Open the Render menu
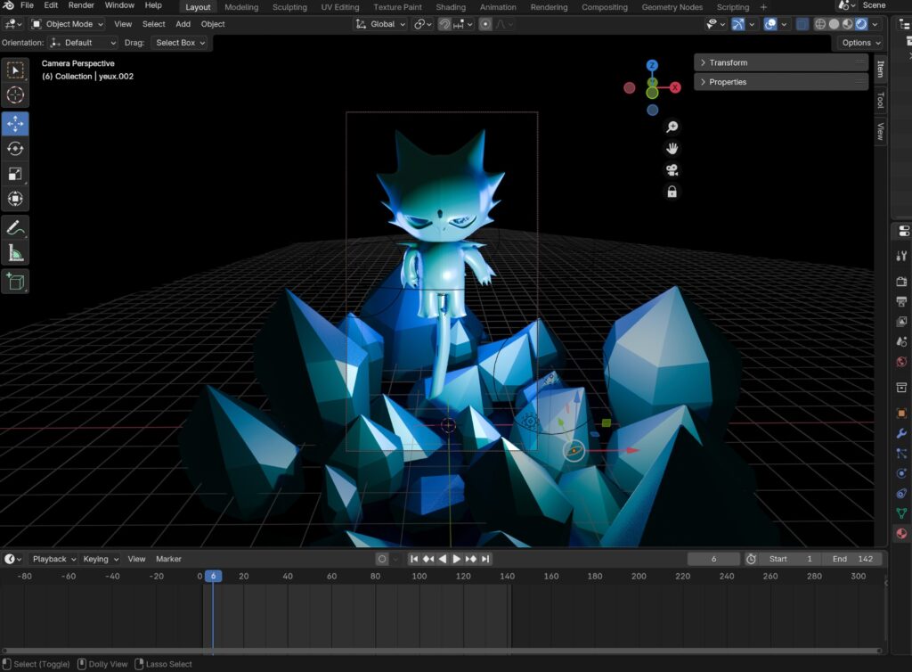Image resolution: width=912 pixels, height=672 pixels. (x=81, y=5)
